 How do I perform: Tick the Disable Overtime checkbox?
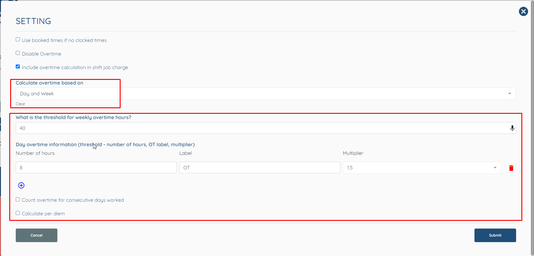[18, 53]
